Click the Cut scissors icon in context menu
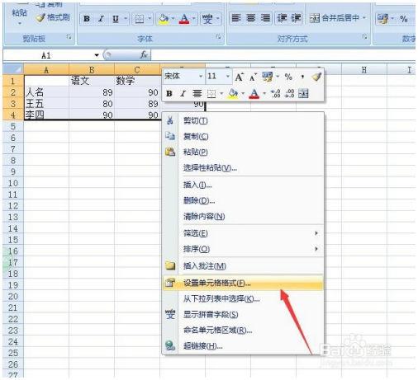This screenshot has width=418, height=380. (170, 120)
